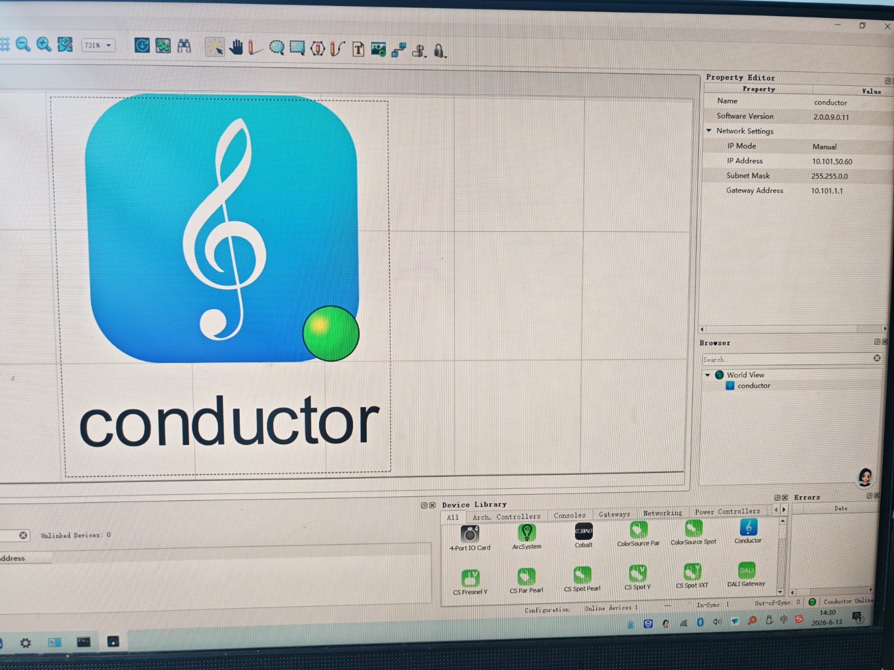The image size is (894, 670).
Task: Click the Gateway Address value 10.101.1.1
Action: 827,190
